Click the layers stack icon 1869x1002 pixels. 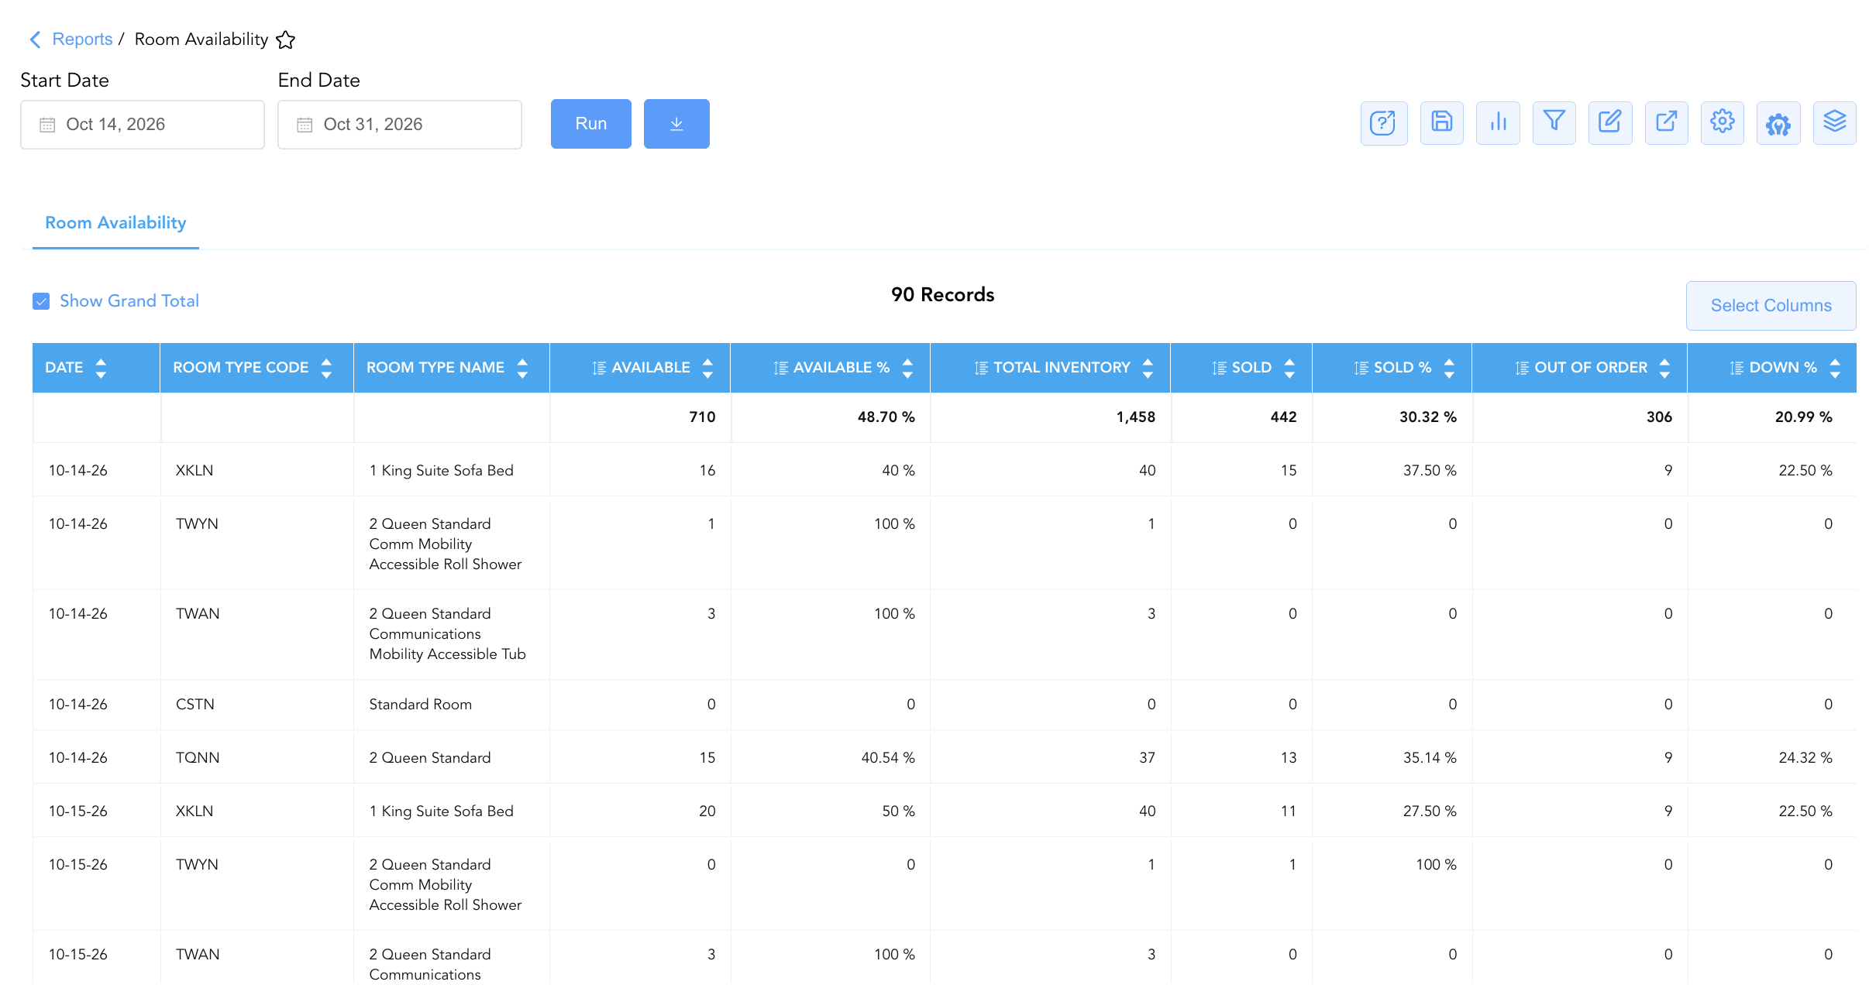1834,123
